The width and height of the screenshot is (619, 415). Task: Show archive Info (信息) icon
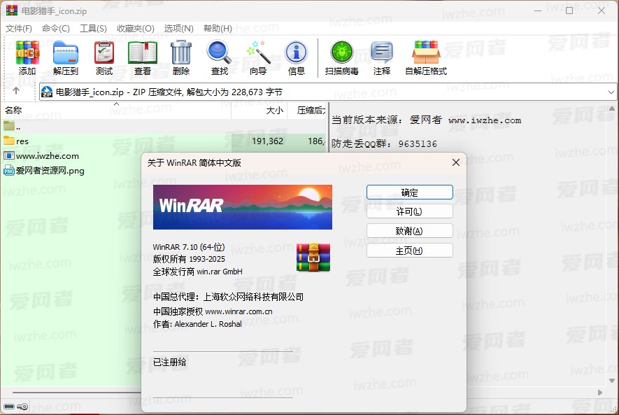296,52
